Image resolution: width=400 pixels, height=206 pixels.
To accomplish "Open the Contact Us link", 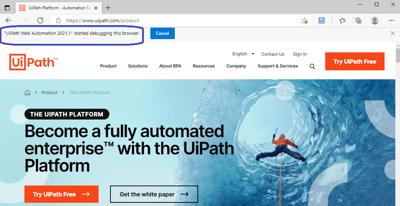I will 273,54.
